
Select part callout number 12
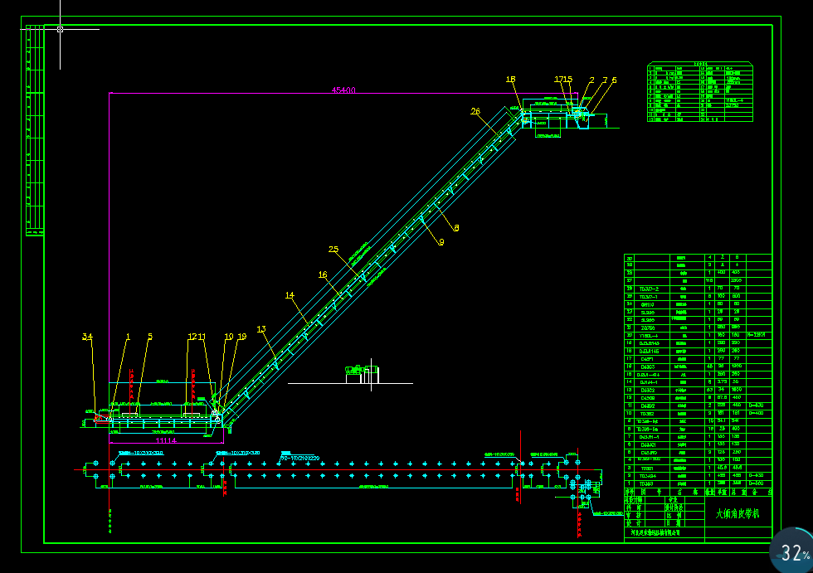click(192, 337)
